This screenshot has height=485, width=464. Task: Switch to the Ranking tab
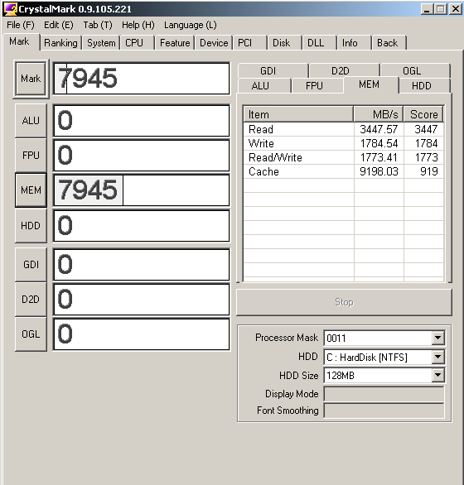[60, 43]
